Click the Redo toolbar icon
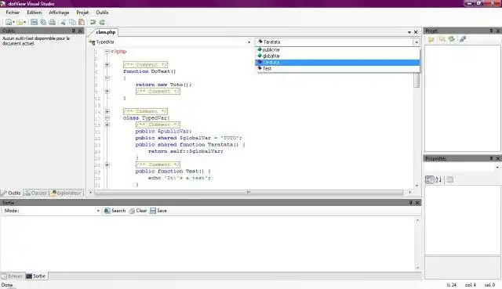 coord(102,22)
